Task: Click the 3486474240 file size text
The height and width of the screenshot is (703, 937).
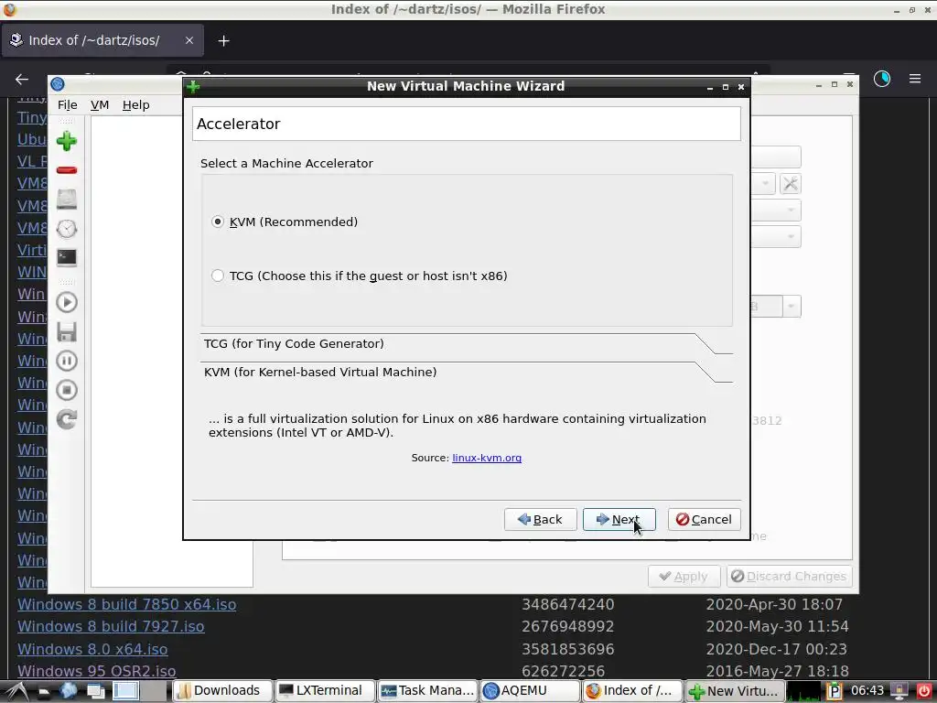Action: point(567,604)
